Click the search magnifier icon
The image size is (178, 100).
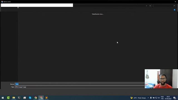point(174,6)
